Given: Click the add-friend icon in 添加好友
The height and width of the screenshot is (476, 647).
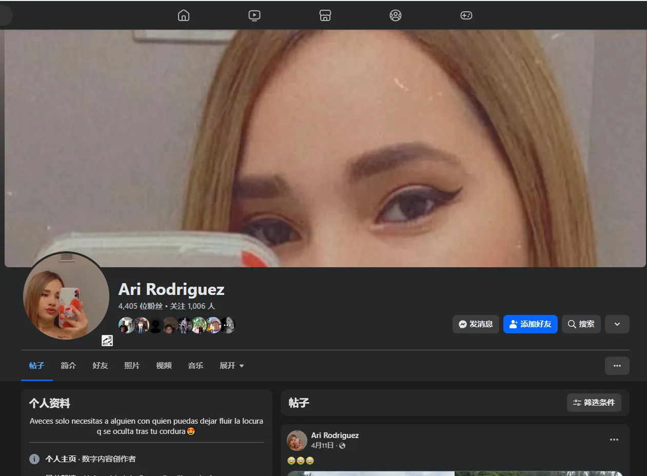Looking at the screenshot, I should pos(514,324).
